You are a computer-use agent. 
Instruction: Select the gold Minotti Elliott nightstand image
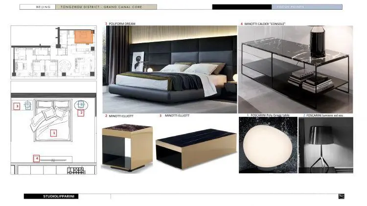tap(127, 147)
